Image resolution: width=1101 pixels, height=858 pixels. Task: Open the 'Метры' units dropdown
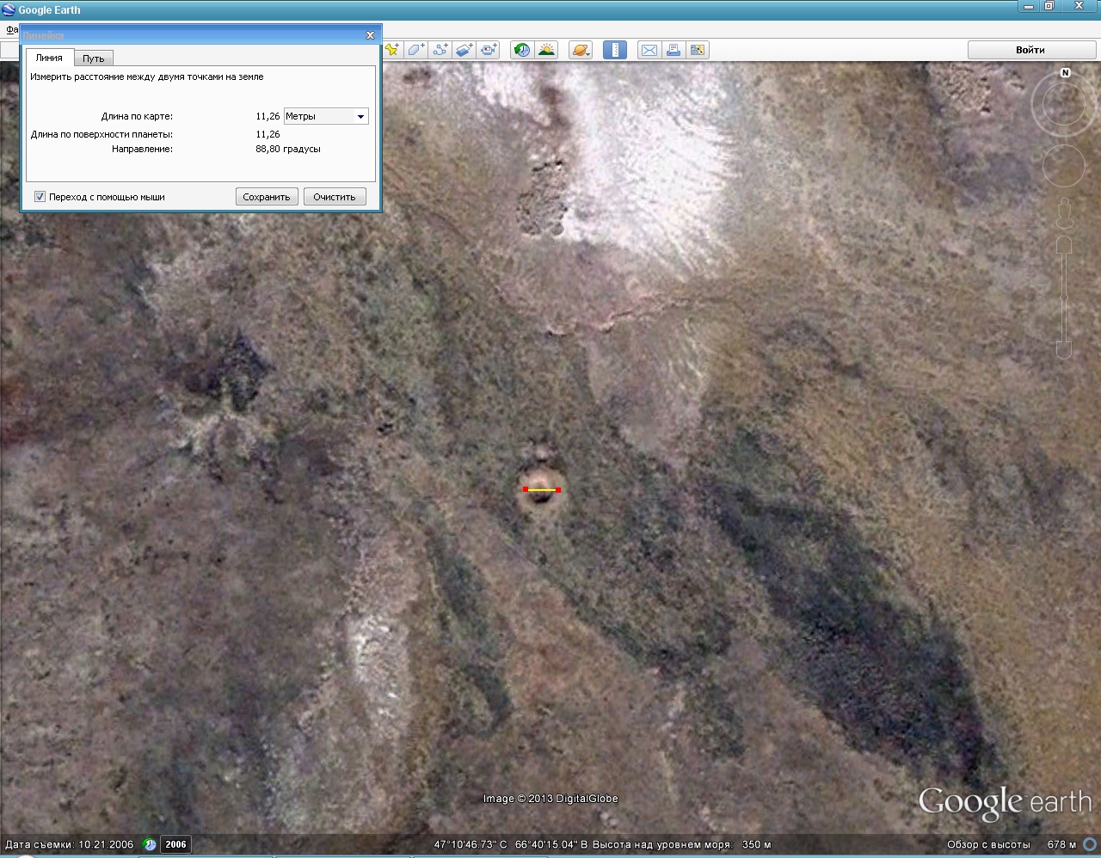point(326,116)
